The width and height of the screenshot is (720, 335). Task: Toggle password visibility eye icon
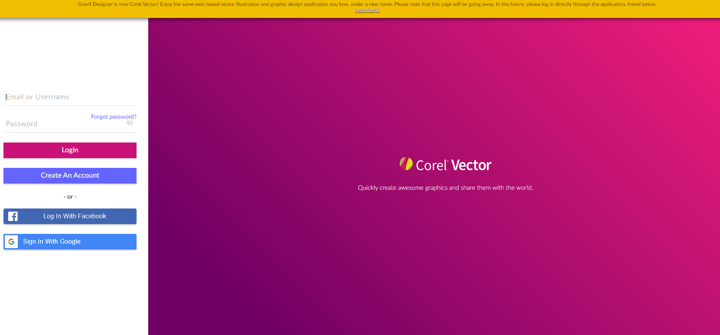click(130, 123)
